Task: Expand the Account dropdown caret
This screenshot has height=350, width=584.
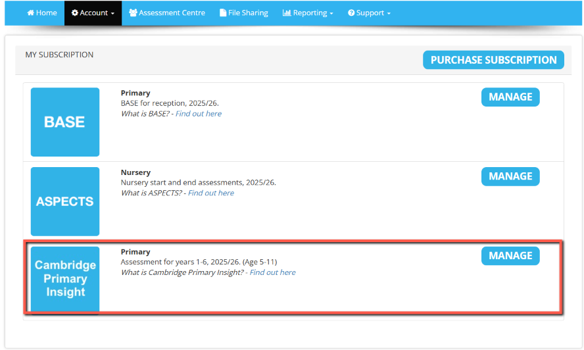Action: [112, 14]
